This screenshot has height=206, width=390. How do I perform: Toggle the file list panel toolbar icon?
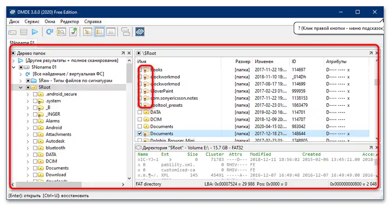tap(99, 32)
